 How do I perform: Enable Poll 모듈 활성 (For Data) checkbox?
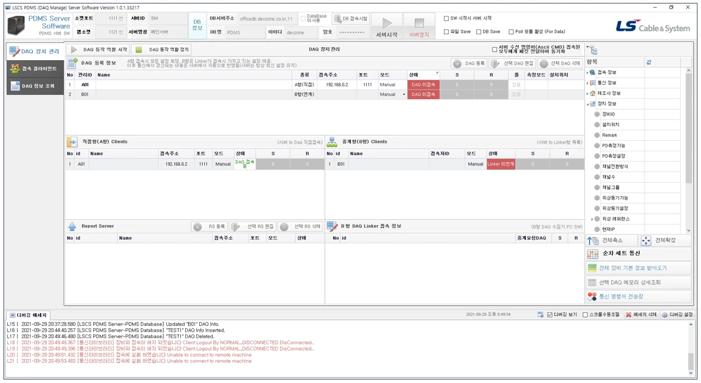tap(511, 32)
